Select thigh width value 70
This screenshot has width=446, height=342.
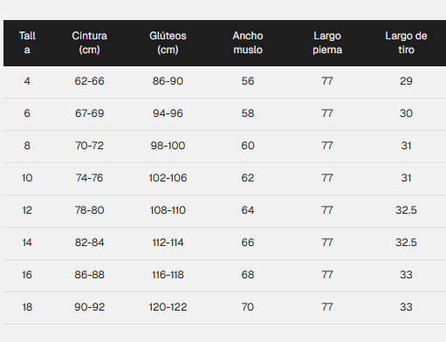(x=248, y=307)
